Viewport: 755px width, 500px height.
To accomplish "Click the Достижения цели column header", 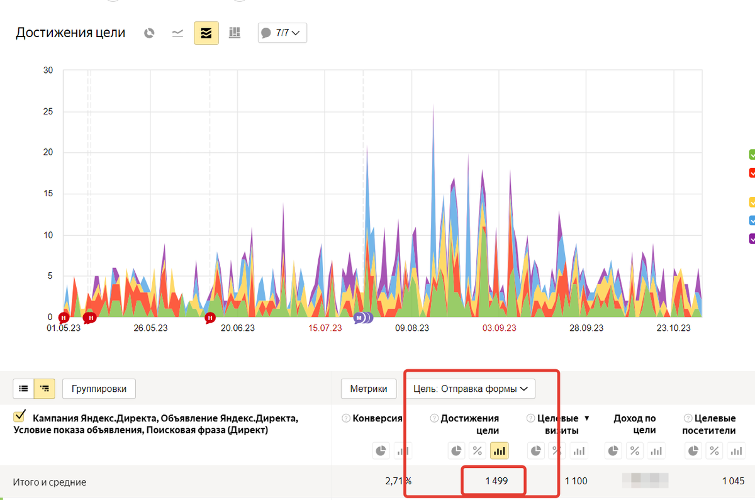I will point(470,425).
